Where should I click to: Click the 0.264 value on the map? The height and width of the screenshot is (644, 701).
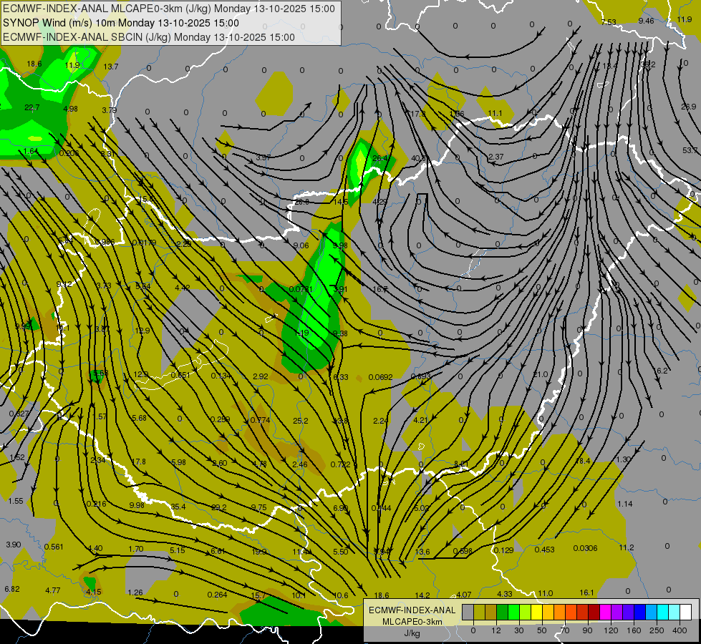click(x=217, y=595)
